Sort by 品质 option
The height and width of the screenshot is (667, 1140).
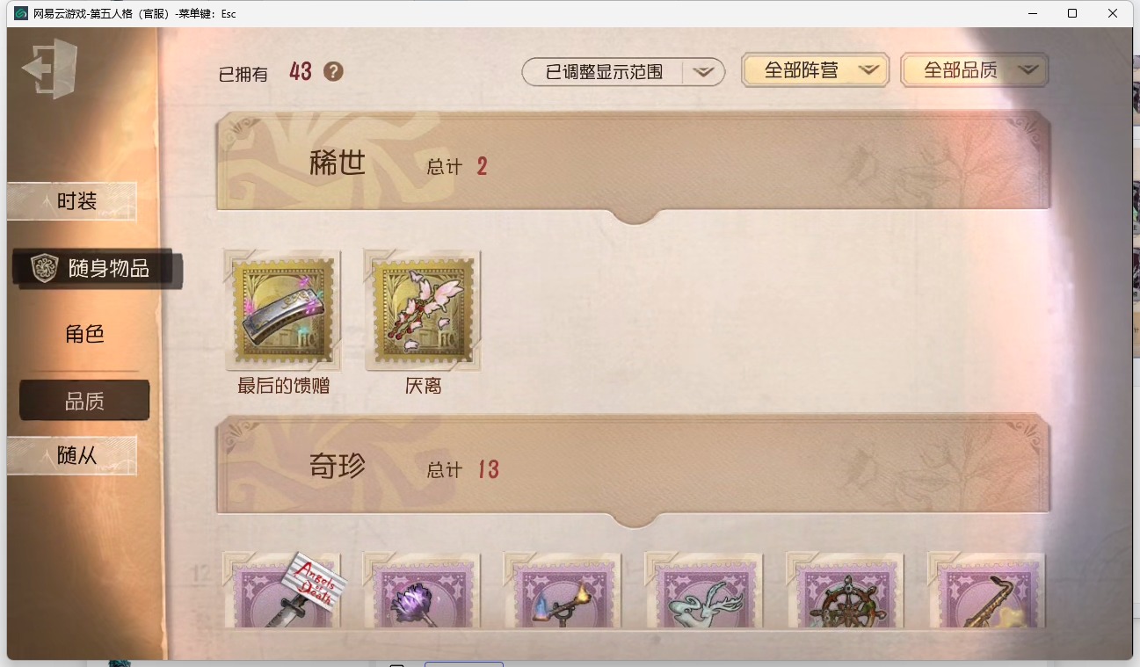click(x=84, y=401)
